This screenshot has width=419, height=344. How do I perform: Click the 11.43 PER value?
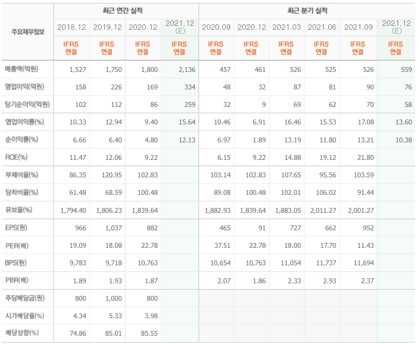tap(366, 245)
